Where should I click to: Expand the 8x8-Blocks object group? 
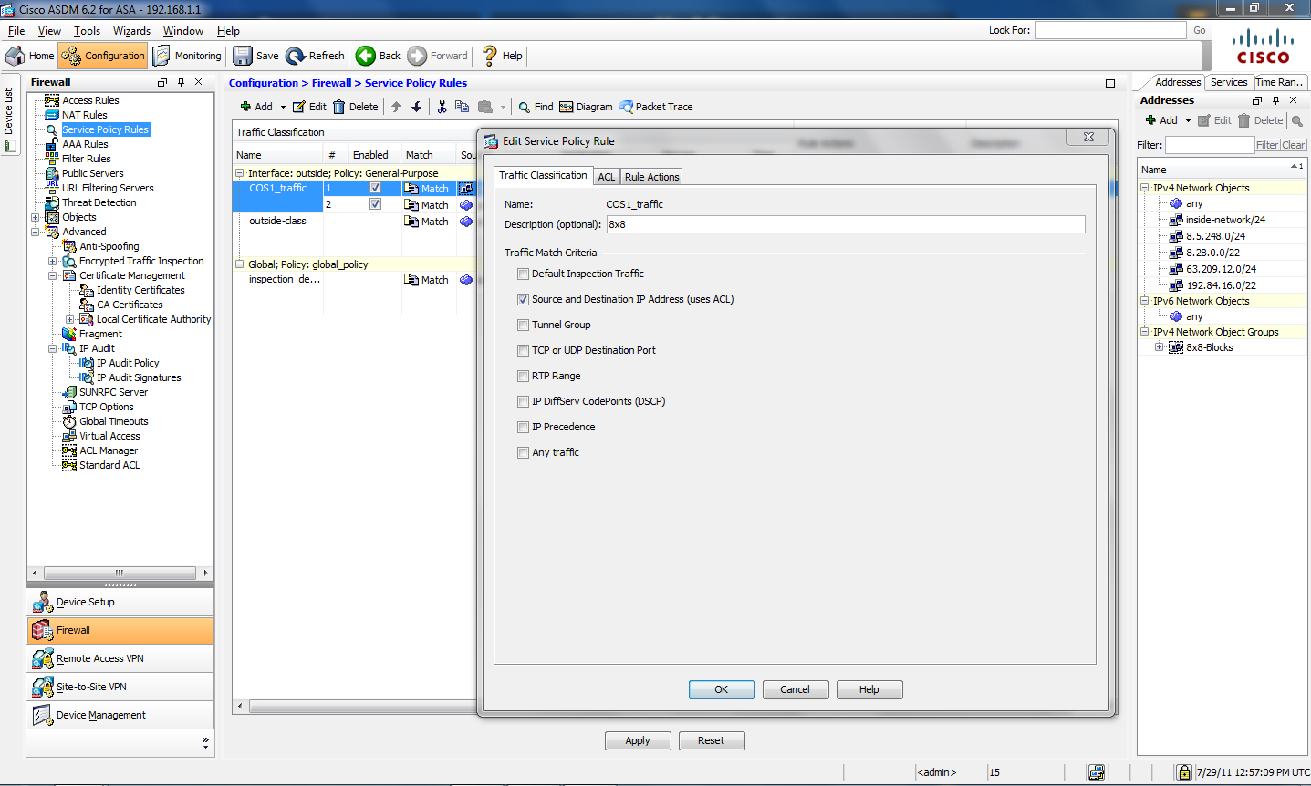pyautogui.click(x=1160, y=347)
